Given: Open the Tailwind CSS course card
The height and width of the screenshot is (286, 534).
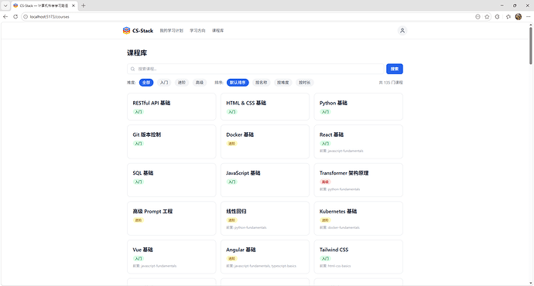Looking at the screenshot, I should [x=358, y=257].
